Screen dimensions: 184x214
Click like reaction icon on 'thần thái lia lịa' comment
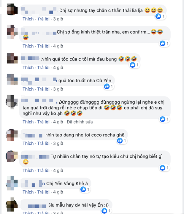pos(158,16)
